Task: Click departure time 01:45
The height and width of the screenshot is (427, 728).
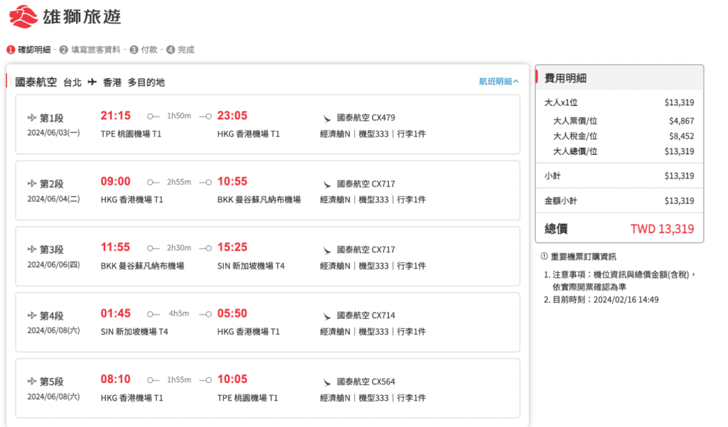Action: pyautogui.click(x=116, y=313)
